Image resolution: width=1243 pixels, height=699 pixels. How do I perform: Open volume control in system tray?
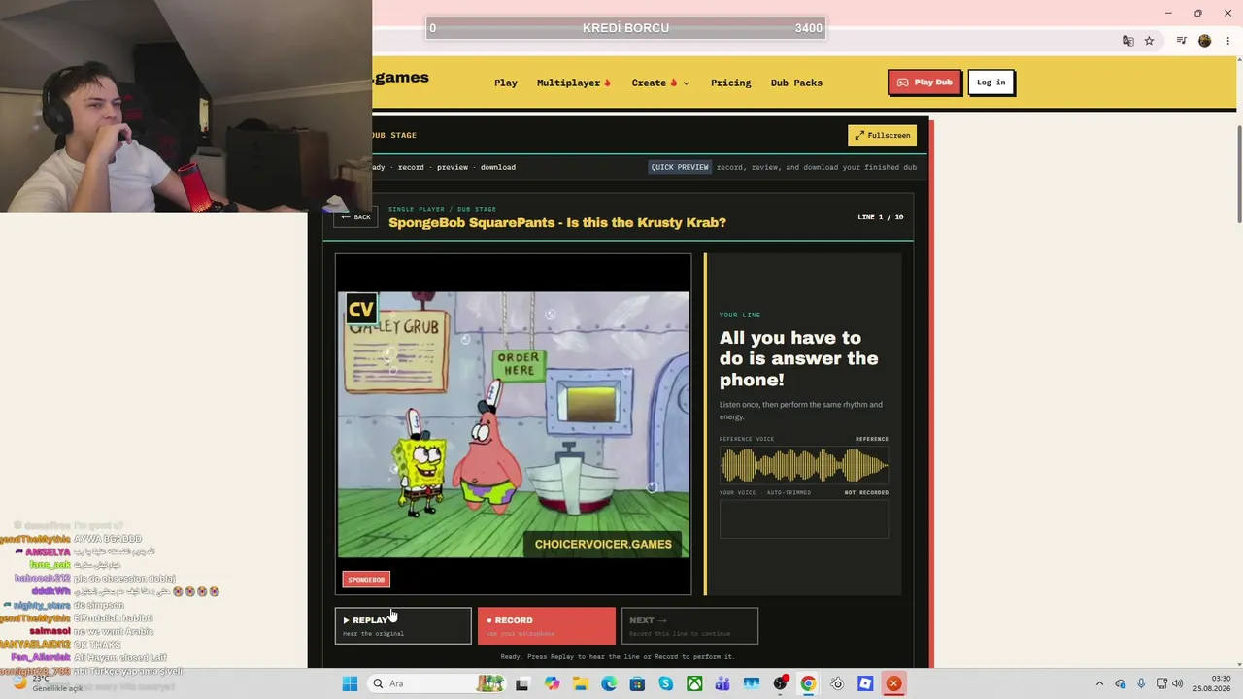click(x=1178, y=683)
